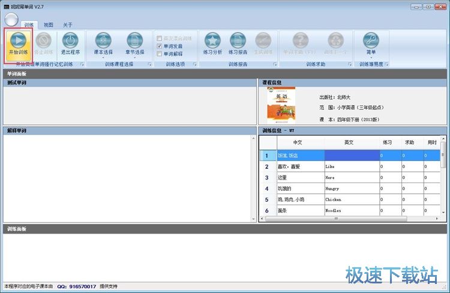Click the 英文 column header

click(x=349, y=142)
